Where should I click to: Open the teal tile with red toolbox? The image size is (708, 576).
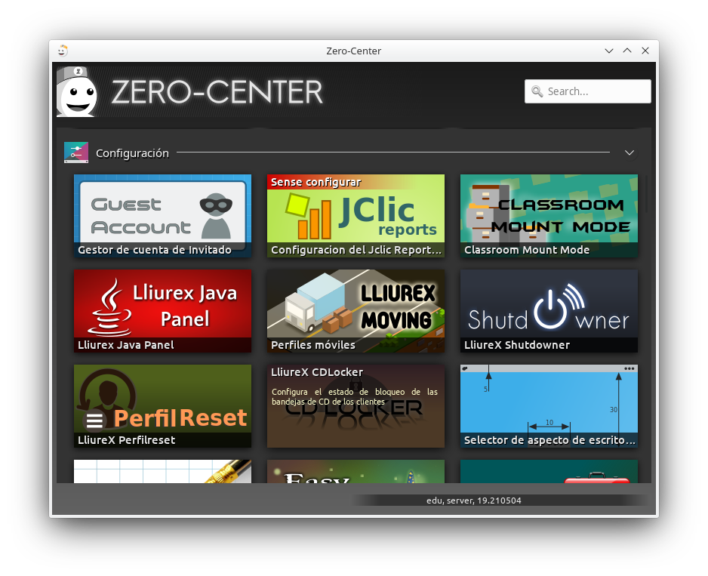point(549,472)
